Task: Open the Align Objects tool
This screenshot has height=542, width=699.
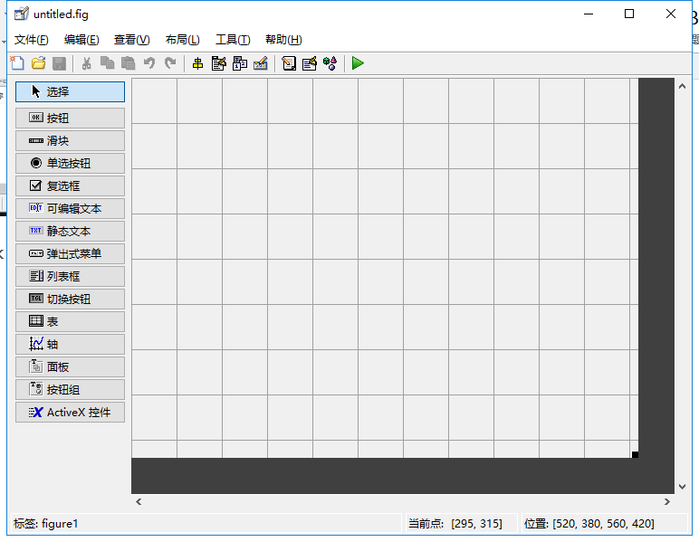Action: (197, 63)
